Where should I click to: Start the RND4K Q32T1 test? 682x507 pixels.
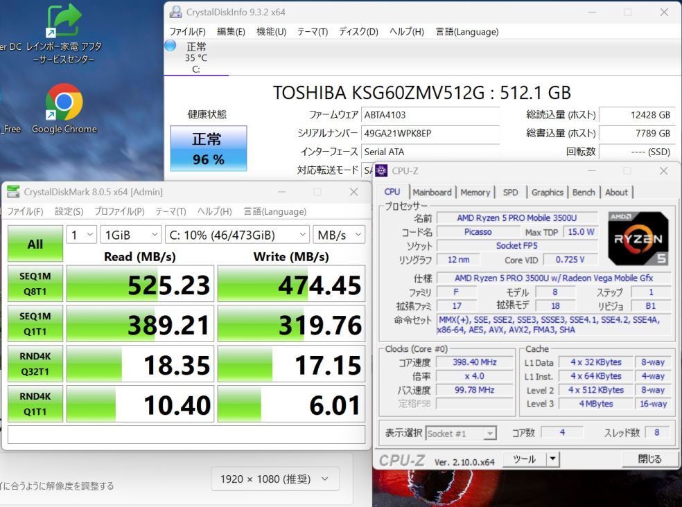(x=35, y=364)
